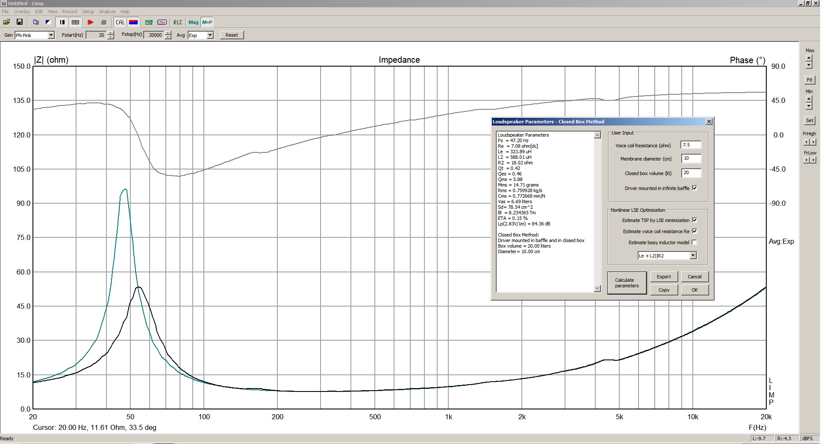821x444 pixels.
Task: Click the Export button in dialog
Action: pyautogui.click(x=664, y=277)
